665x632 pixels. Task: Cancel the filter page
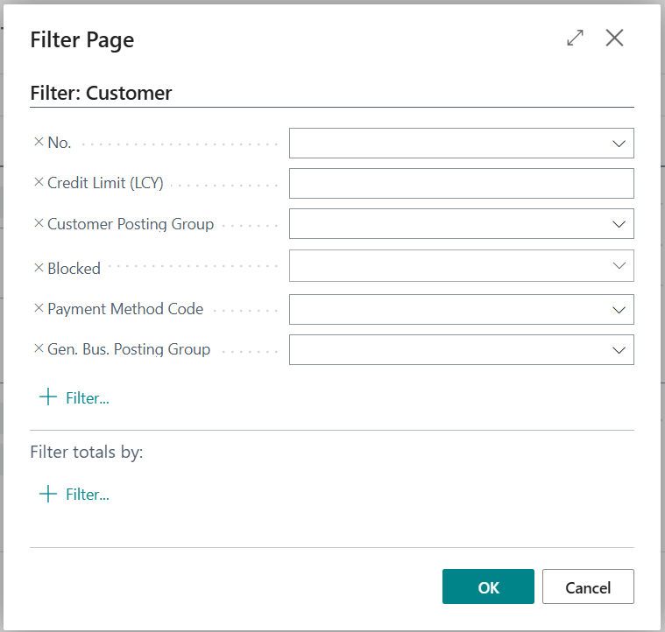point(588,586)
